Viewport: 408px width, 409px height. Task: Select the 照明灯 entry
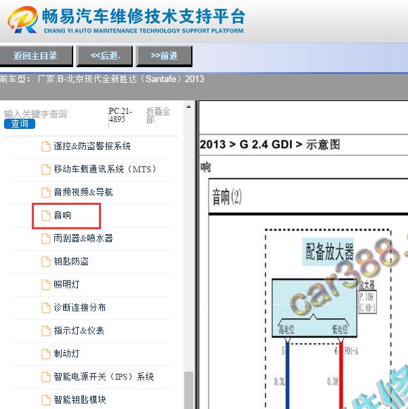pos(66,284)
